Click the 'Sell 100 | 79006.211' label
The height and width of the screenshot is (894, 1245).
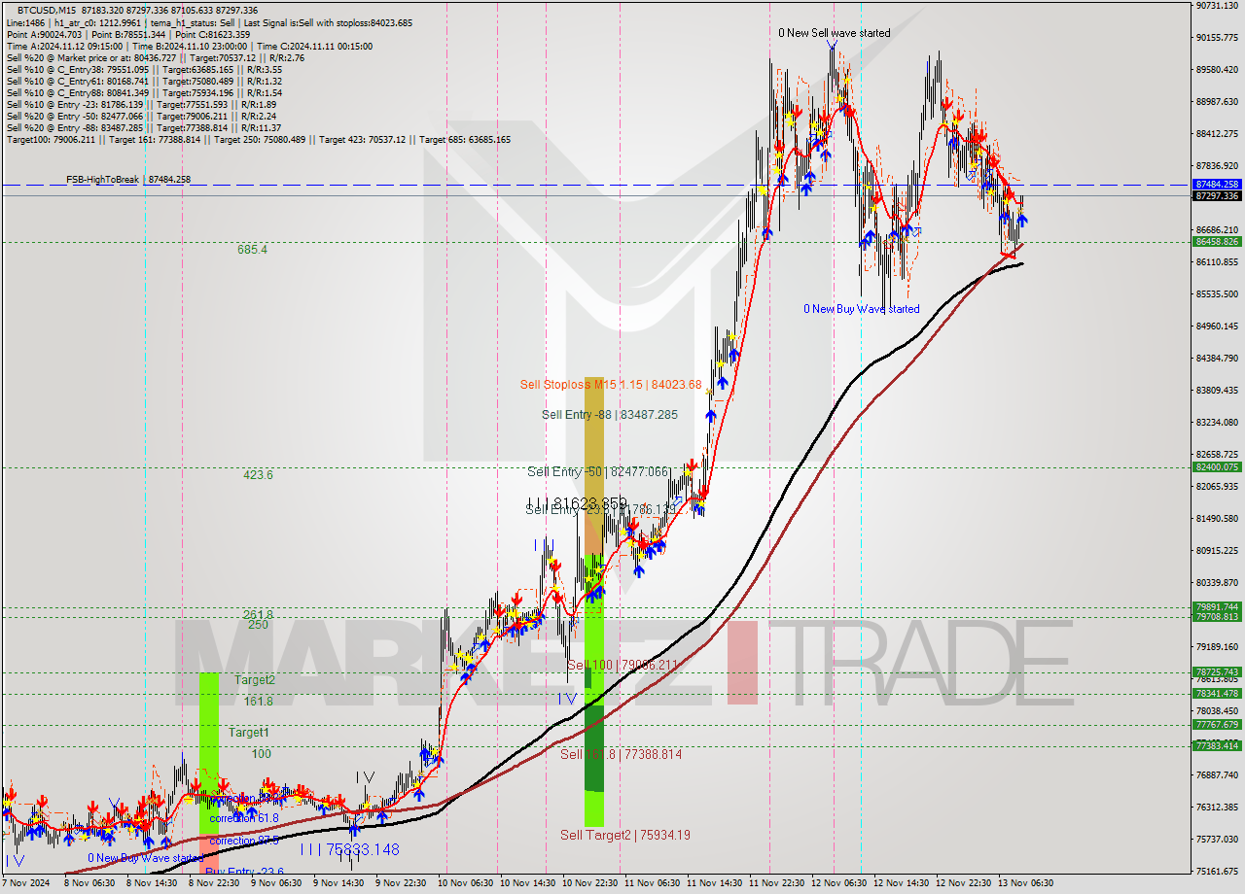(622, 665)
